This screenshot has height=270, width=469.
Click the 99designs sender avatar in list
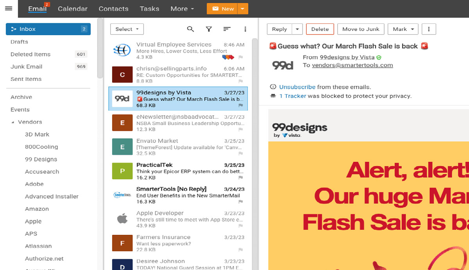click(122, 98)
